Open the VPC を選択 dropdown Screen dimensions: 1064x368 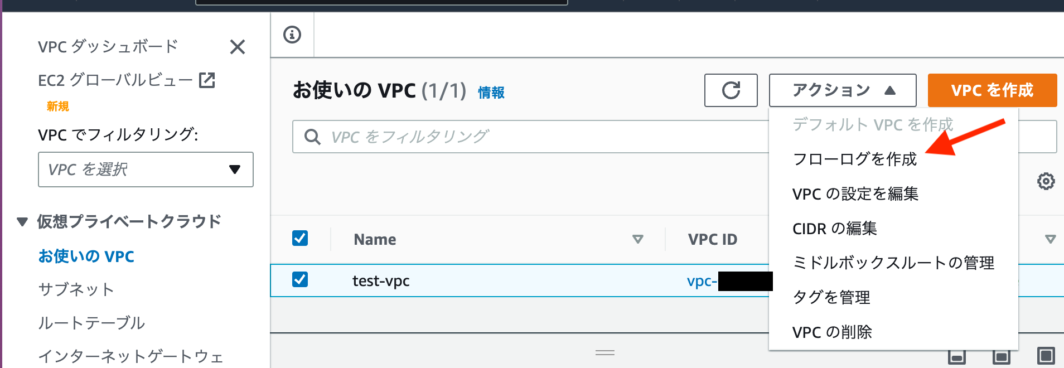[146, 170]
